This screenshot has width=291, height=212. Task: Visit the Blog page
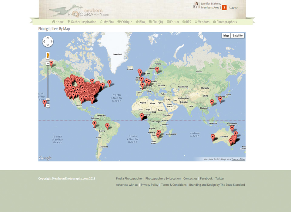140,22
